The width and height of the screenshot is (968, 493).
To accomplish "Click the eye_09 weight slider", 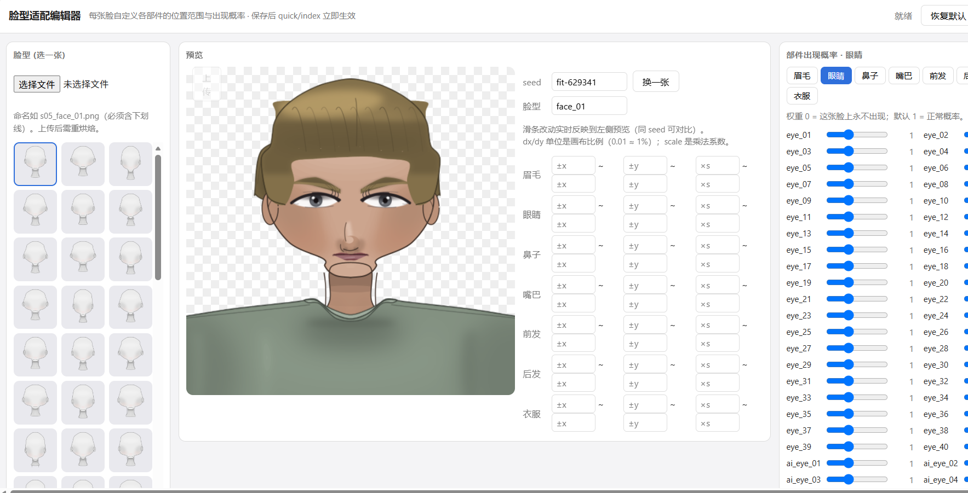I will click(857, 200).
